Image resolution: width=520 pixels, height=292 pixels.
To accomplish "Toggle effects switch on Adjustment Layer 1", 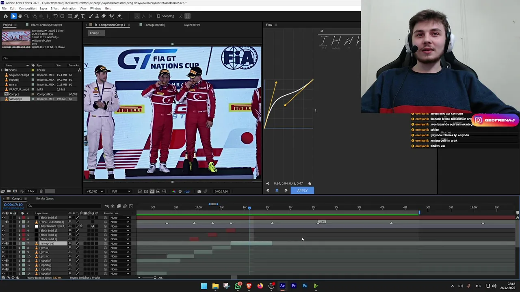I will 81,226.
